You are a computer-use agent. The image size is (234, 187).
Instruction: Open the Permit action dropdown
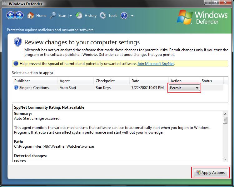click(x=184, y=88)
